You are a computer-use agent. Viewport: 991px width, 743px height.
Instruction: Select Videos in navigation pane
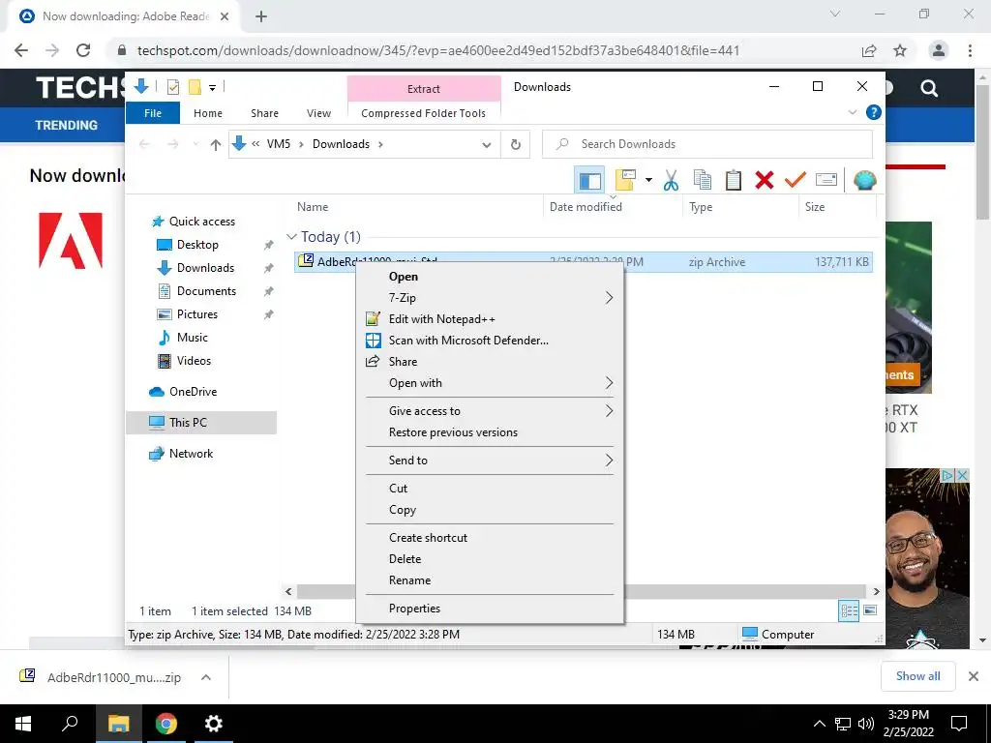click(194, 361)
